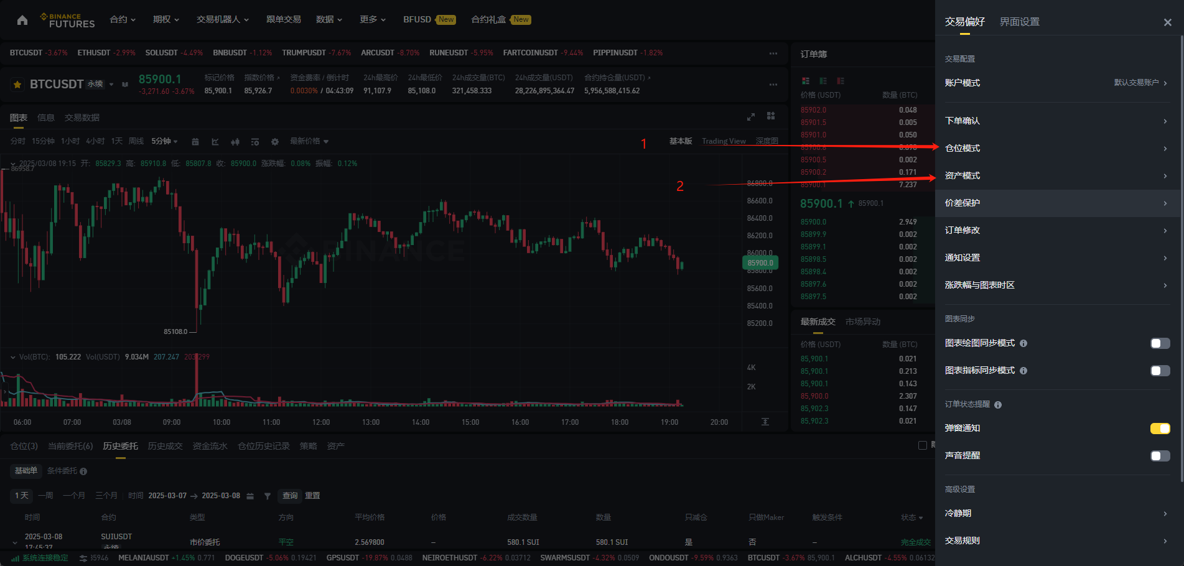Open chart settings gear icon

coord(275,142)
